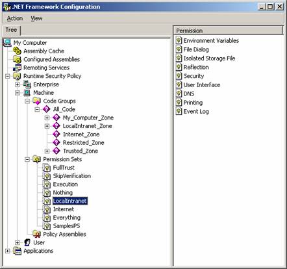This screenshot has width=287, height=269.
Task: Click the Enterprise policy level icon
Action: pyautogui.click(x=27, y=84)
